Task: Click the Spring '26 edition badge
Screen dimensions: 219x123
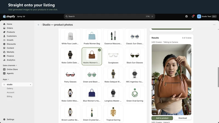Action: [x=21, y=16]
